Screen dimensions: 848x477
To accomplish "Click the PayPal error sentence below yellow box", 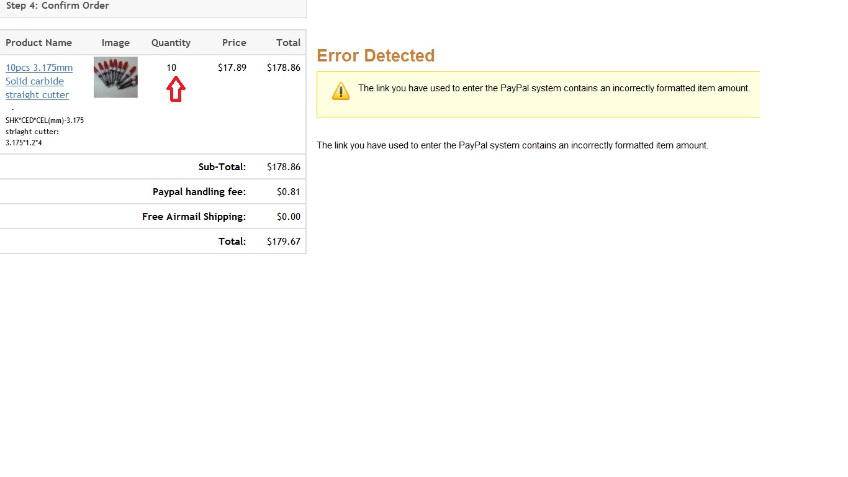I will tap(512, 145).
